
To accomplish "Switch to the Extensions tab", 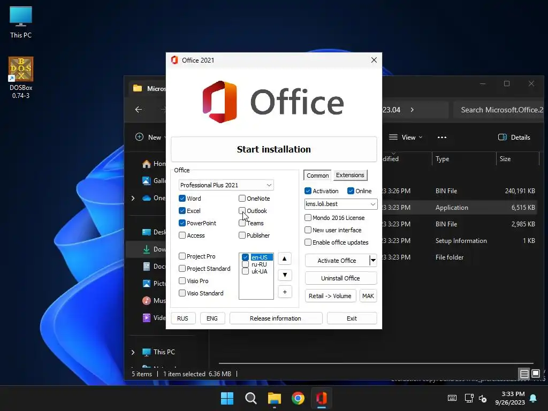I will coord(350,175).
